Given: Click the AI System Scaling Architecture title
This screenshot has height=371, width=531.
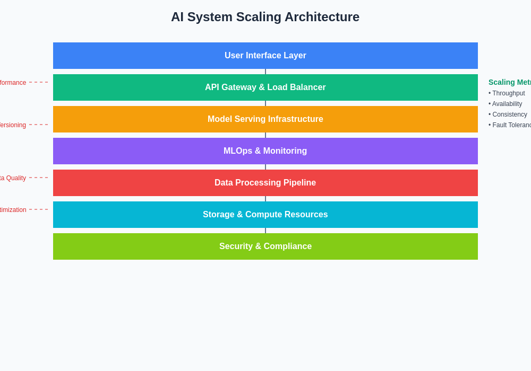Looking at the screenshot, I should pyautogui.click(x=265, y=17).
